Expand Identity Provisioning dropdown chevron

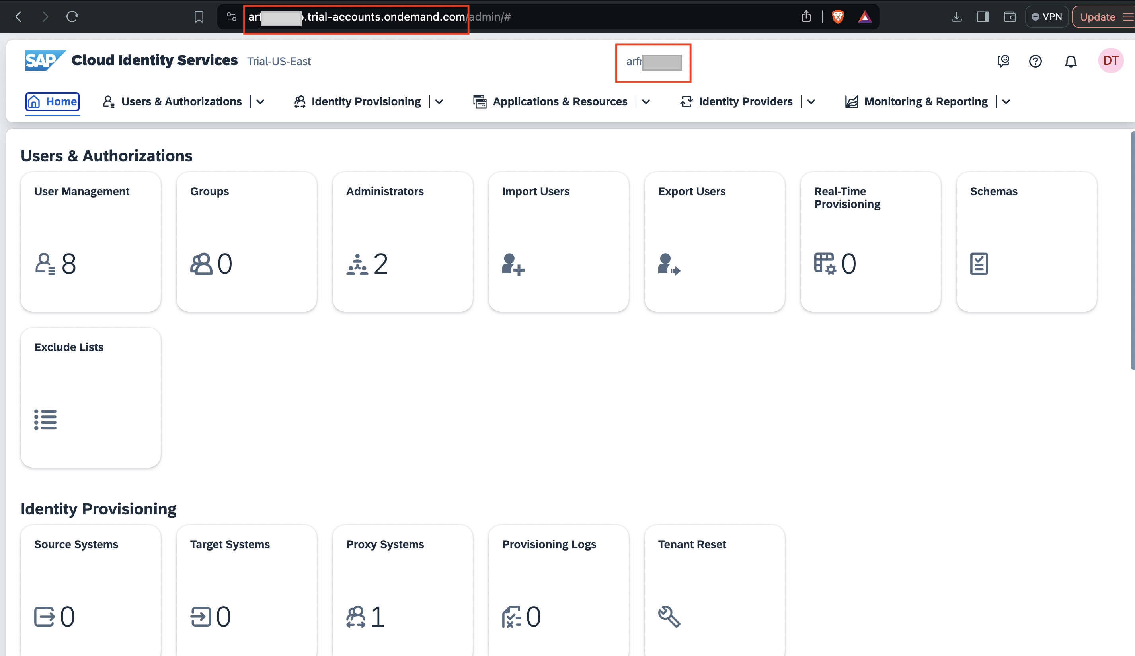click(x=439, y=102)
